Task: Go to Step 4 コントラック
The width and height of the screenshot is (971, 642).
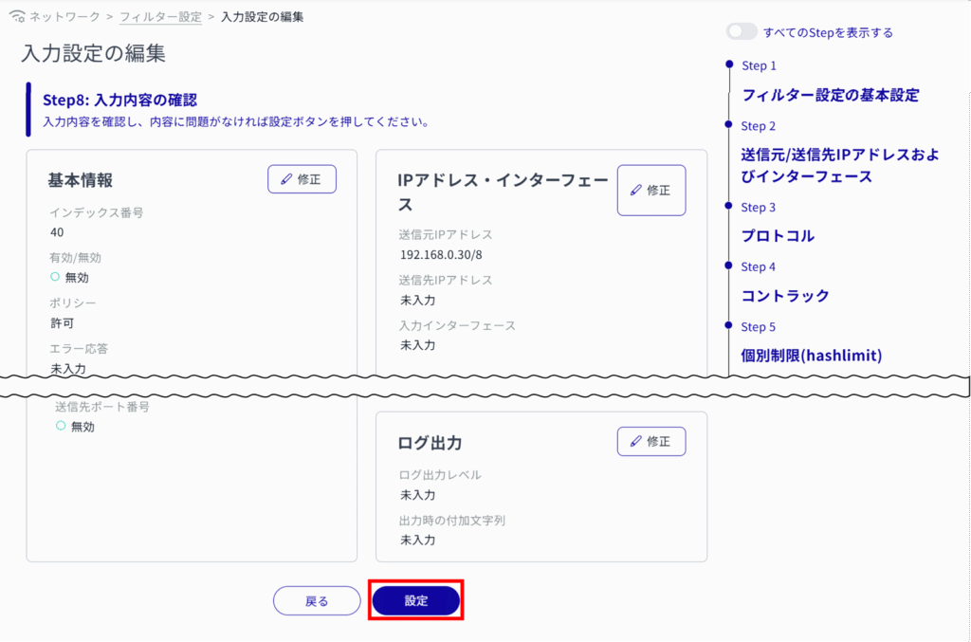Action: tap(785, 296)
